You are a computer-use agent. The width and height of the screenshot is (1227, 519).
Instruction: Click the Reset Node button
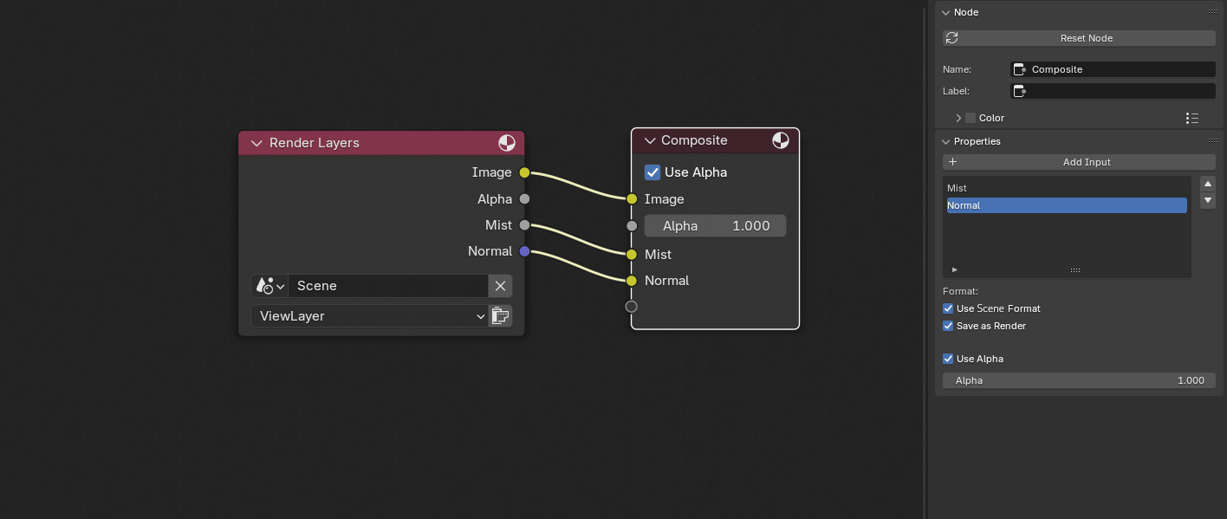(x=1079, y=38)
